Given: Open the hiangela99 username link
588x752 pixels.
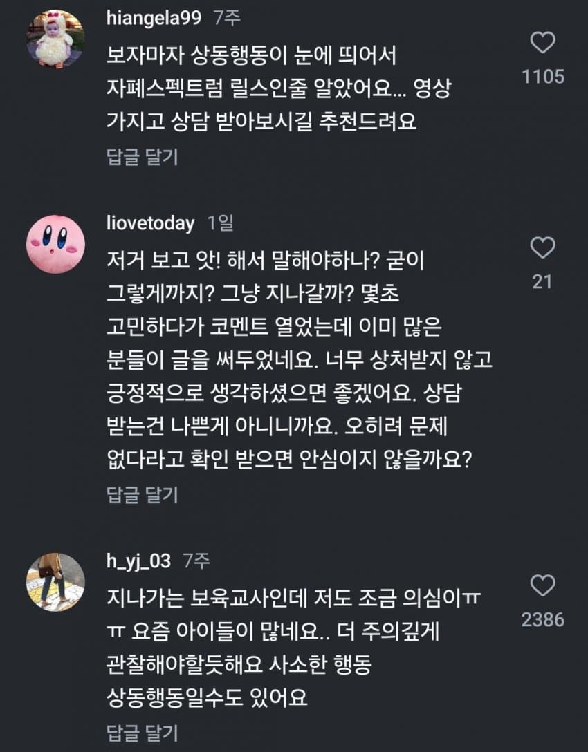Looking at the screenshot, I should pos(154,19).
